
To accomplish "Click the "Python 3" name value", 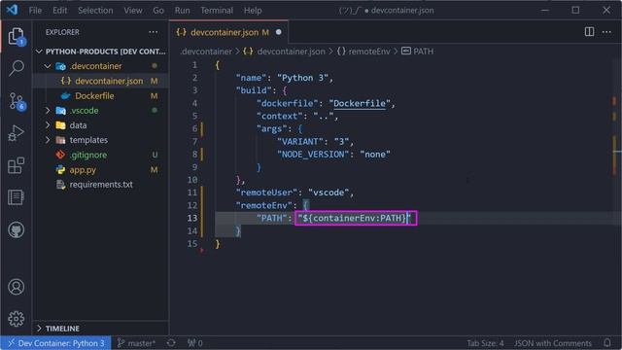I will pyautogui.click(x=302, y=78).
